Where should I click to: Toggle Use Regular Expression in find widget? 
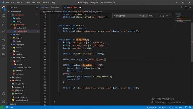click(x=146, y=16)
